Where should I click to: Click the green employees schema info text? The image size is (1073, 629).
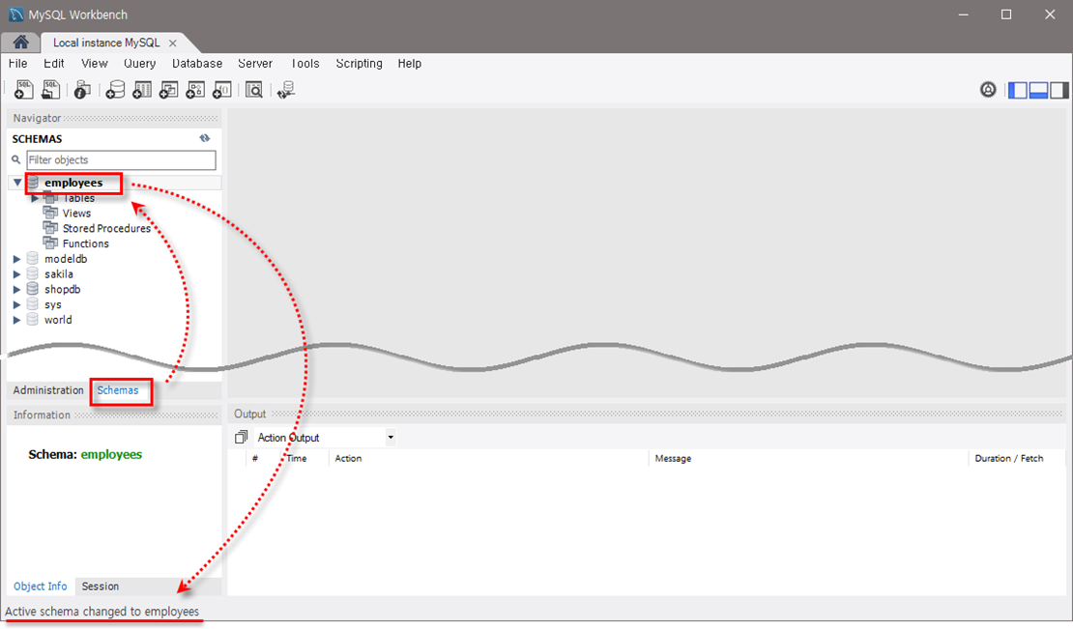[111, 455]
